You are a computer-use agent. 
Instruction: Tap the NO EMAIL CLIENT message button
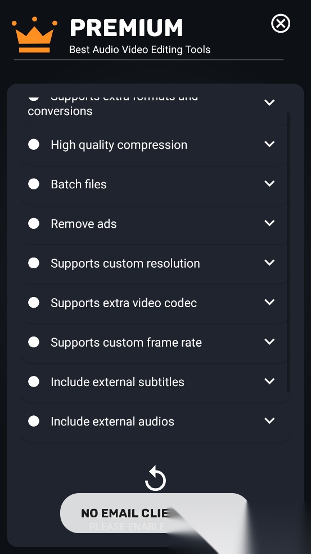tap(155, 513)
